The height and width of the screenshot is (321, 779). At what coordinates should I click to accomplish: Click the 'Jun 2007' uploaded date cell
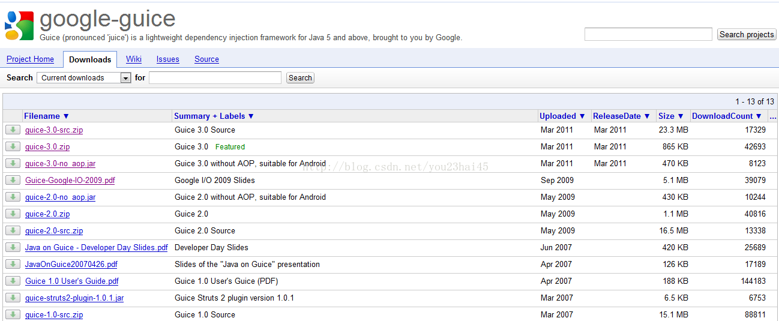556,247
